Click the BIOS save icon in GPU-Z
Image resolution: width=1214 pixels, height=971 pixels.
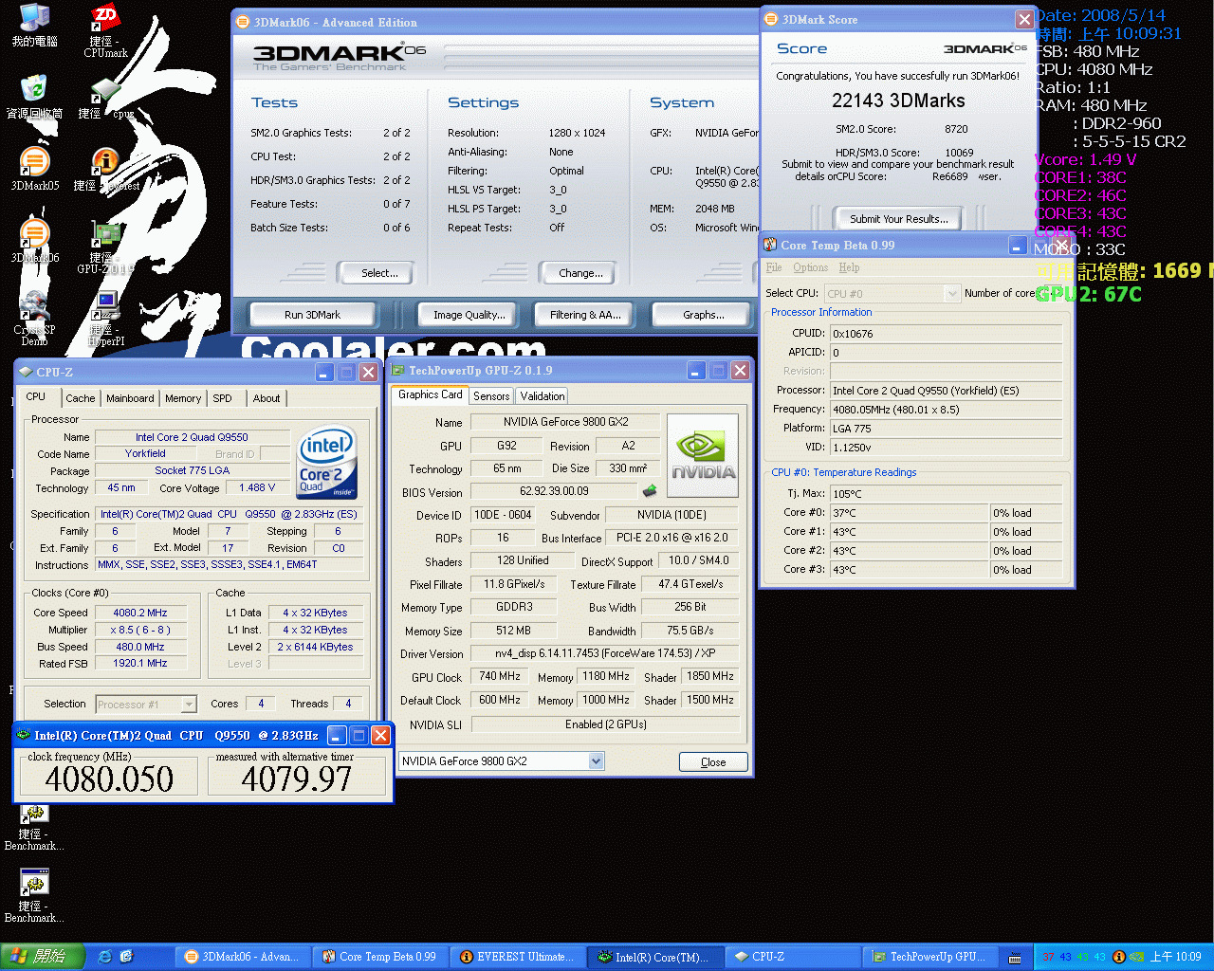pos(650,491)
